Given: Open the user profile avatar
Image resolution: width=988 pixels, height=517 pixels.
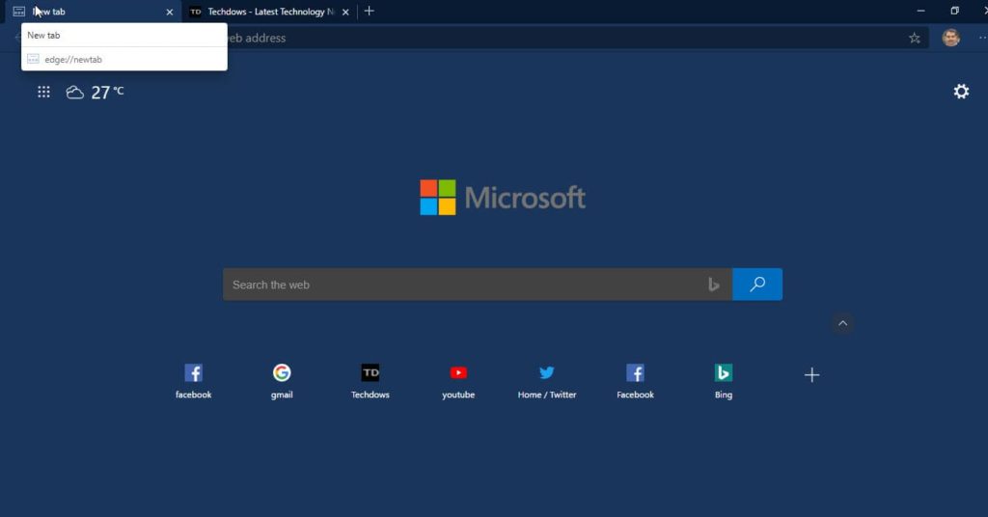Looking at the screenshot, I should pyautogui.click(x=950, y=38).
